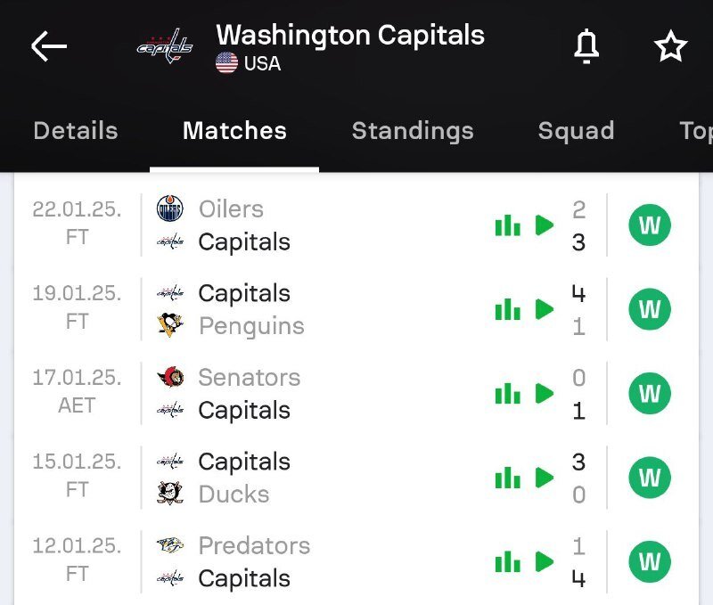The width and height of the screenshot is (713, 605).
Task: Play highlights for Capitals vs Penguins
Action: tap(545, 309)
